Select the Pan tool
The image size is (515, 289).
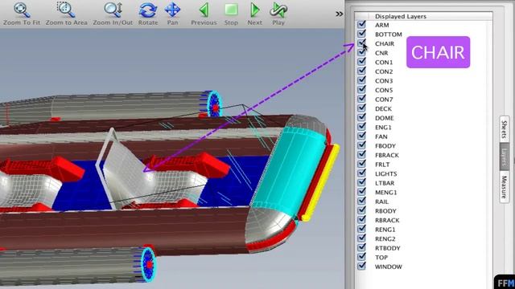pyautogui.click(x=172, y=14)
